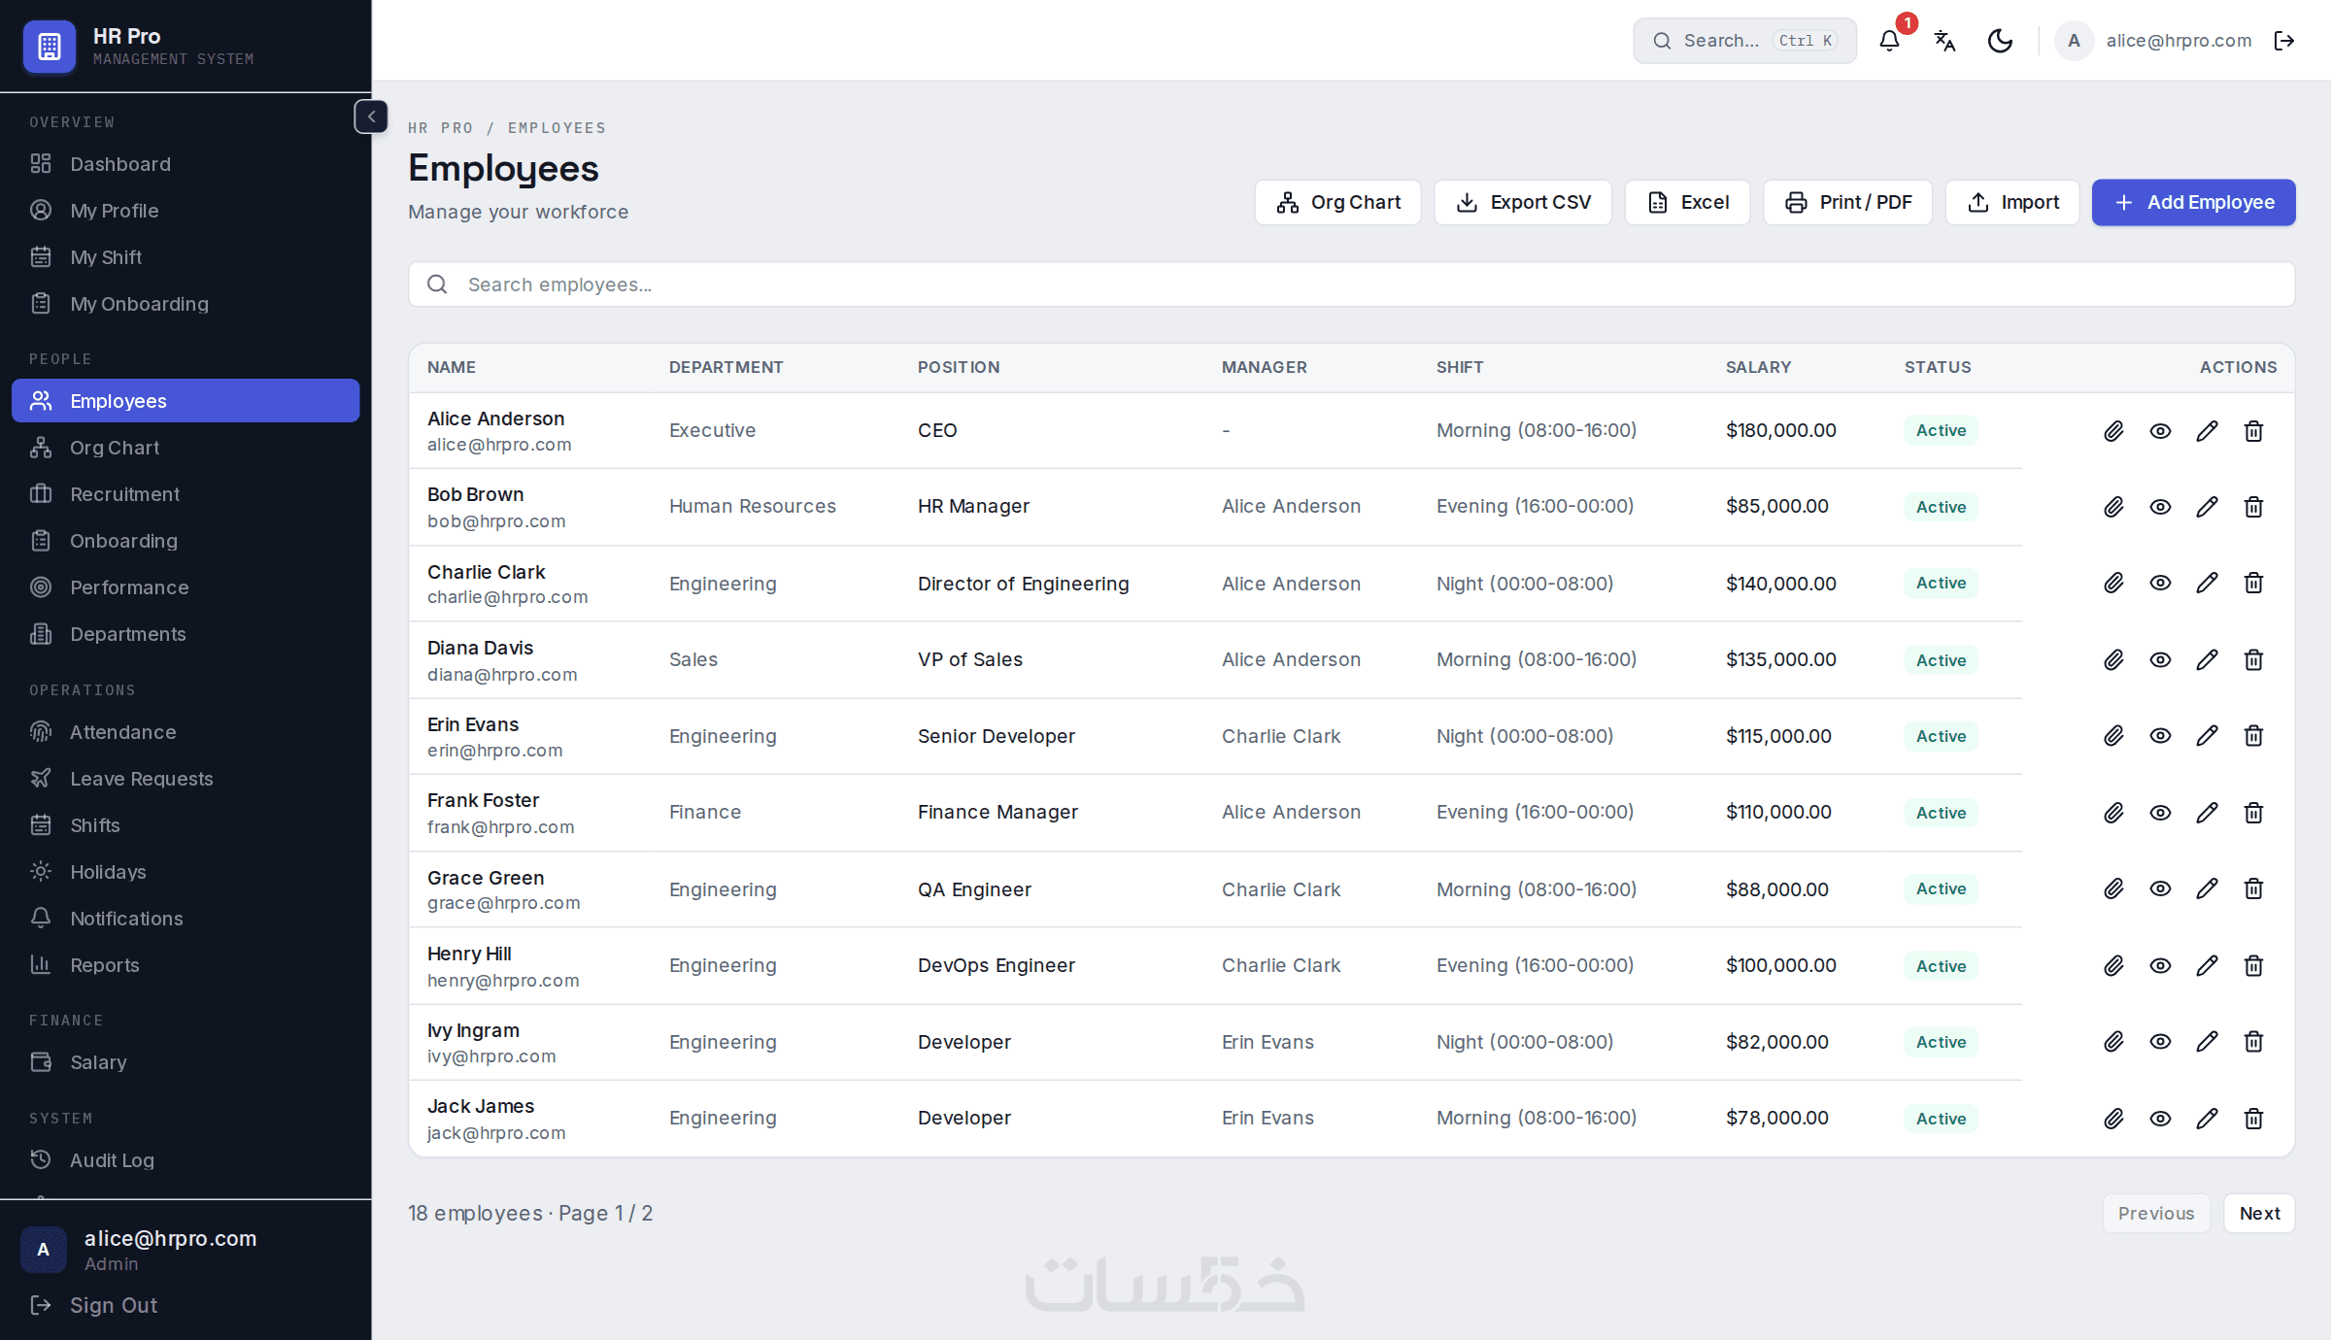The width and height of the screenshot is (2331, 1340).
Task: View Bob Brown's details via eye icon
Action: coord(2160,507)
